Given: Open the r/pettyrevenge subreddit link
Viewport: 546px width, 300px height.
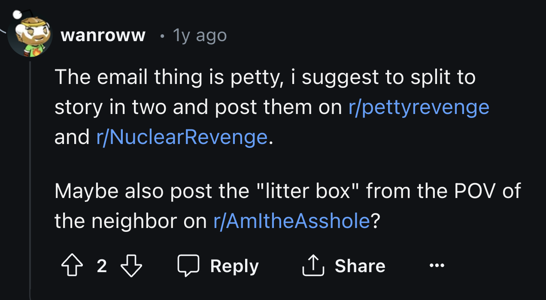Looking at the screenshot, I should click(419, 107).
